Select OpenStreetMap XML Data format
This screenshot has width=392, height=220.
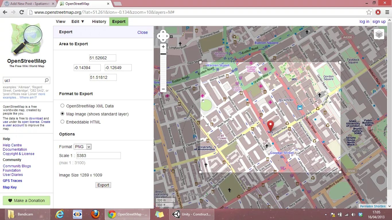tap(62, 106)
